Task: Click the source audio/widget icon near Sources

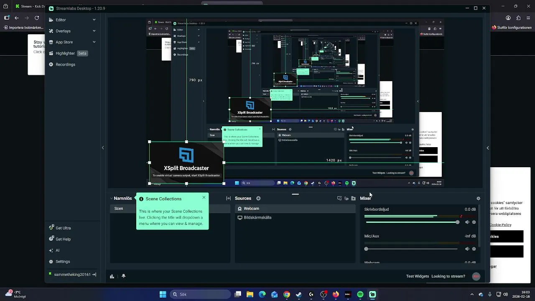Action: [346, 199]
